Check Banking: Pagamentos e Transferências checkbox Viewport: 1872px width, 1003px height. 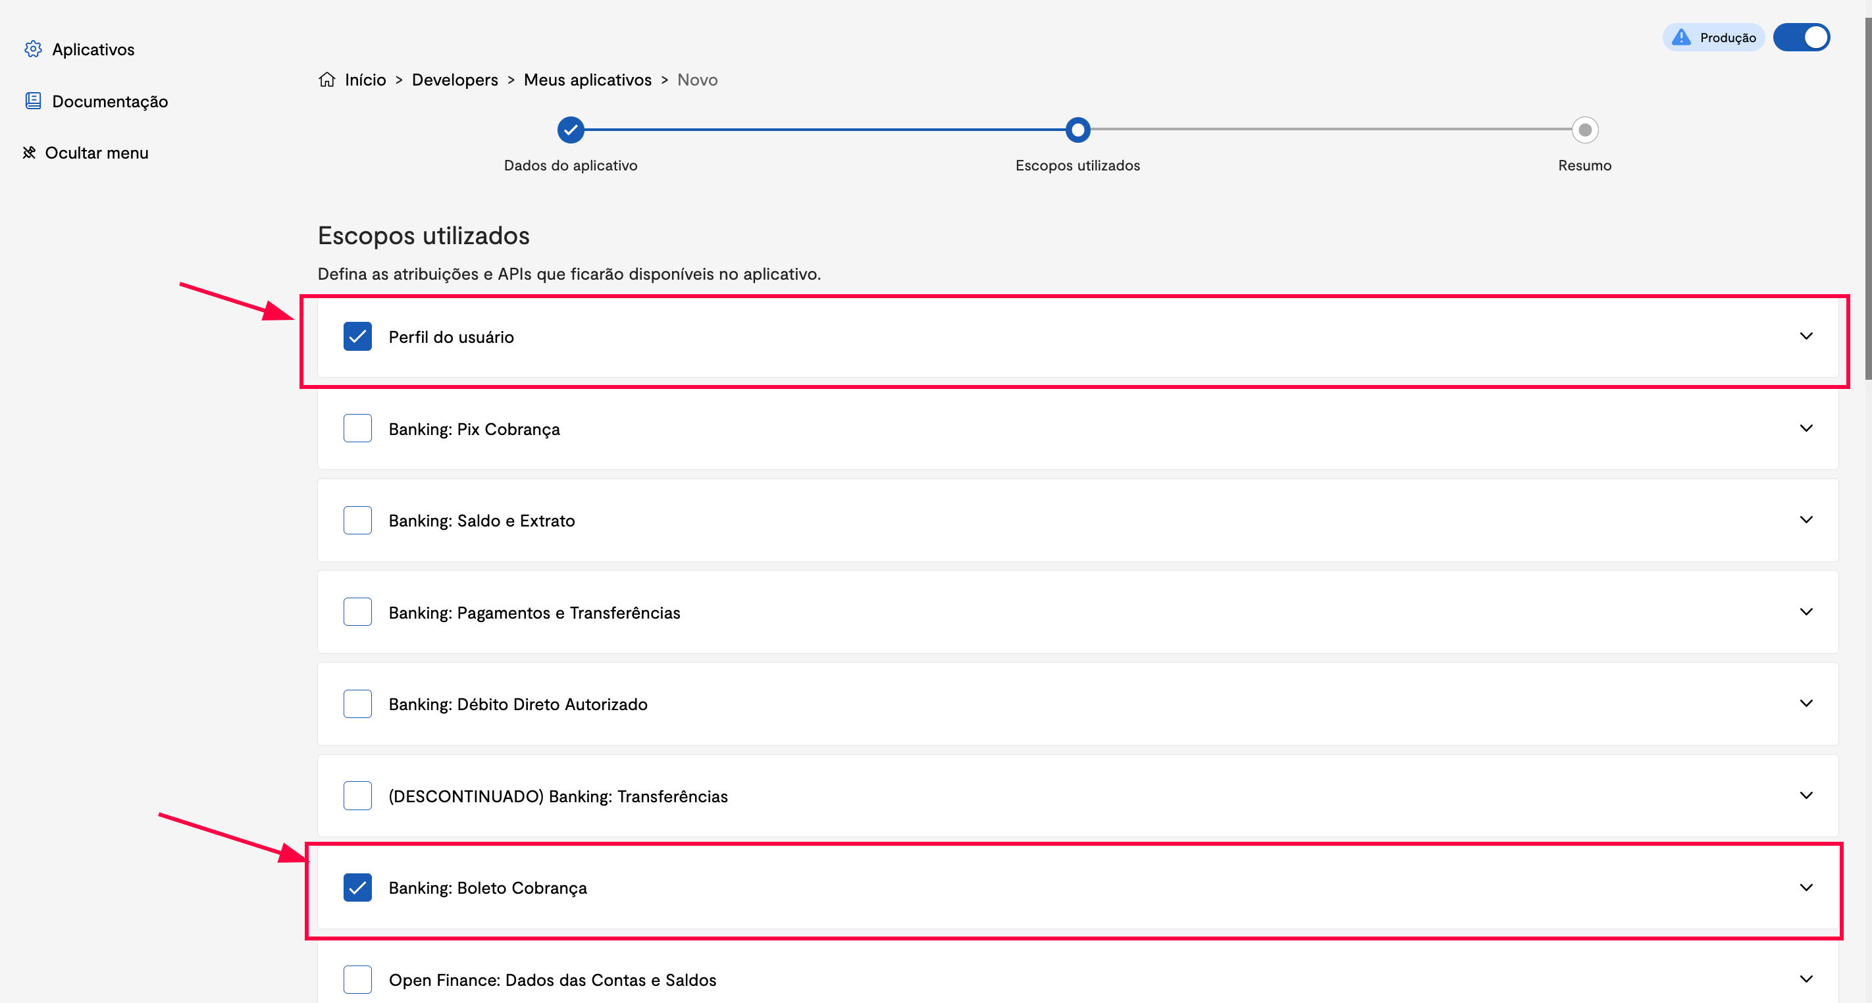(357, 612)
